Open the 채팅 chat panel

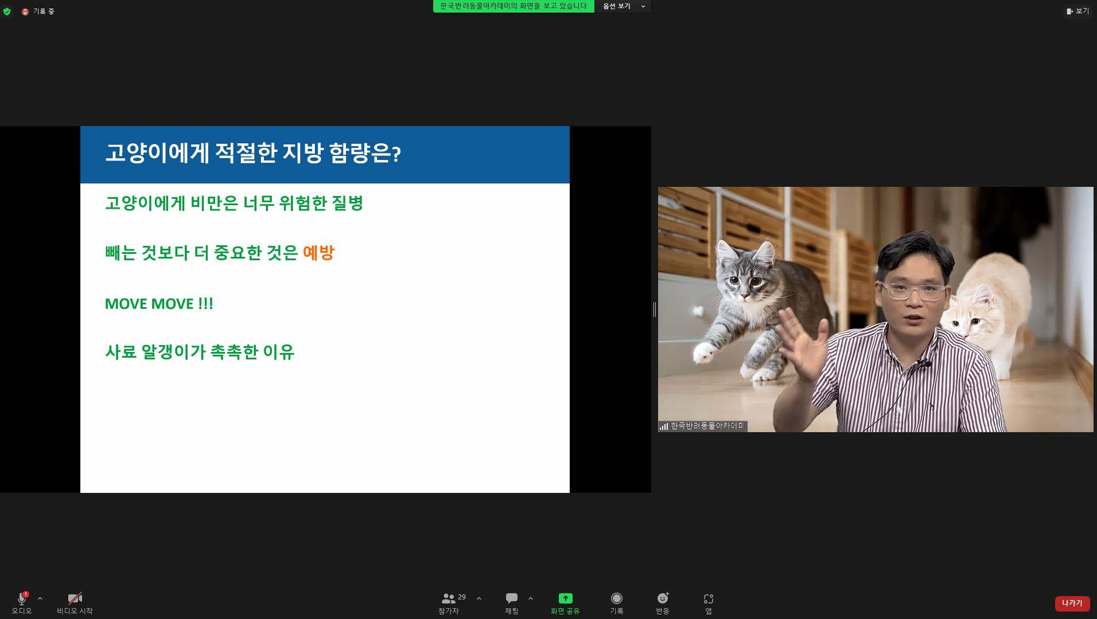click(512, 603)
